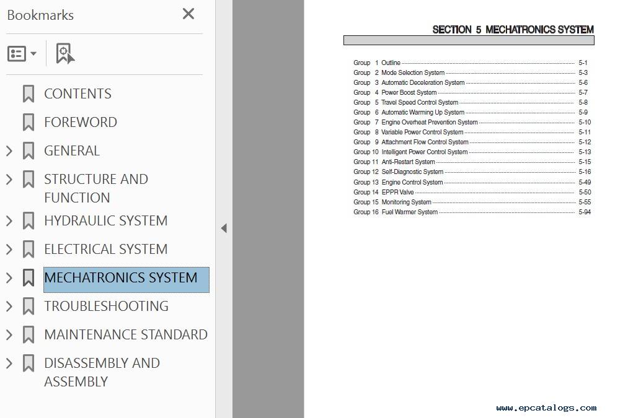Collapse the navigation pane with the arrow
Viewport: 628px width, 418px height.
coord(224,229)
